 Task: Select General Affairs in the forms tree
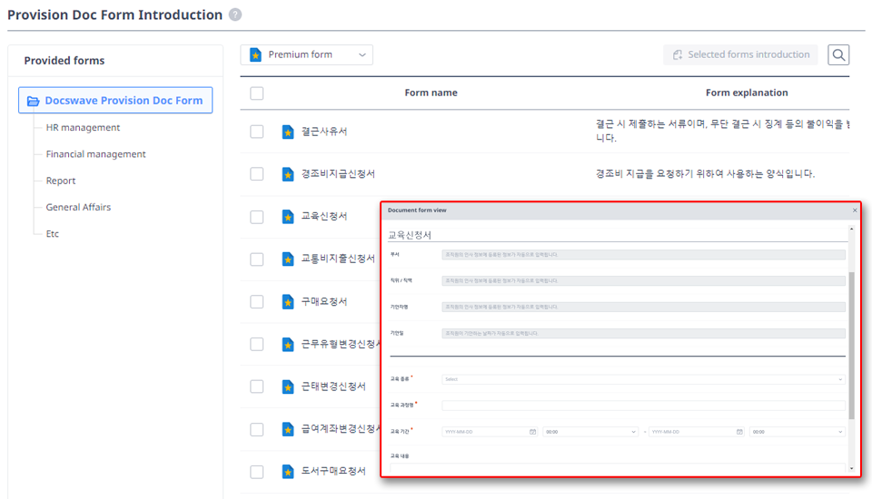pos(78,207)
